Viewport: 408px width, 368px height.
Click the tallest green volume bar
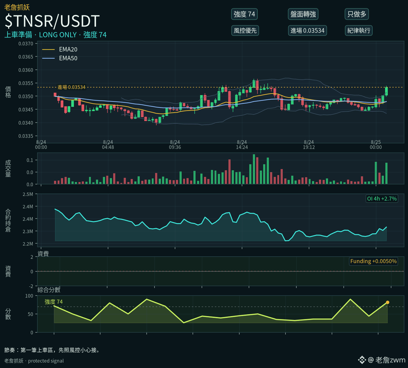pos(254,169)
